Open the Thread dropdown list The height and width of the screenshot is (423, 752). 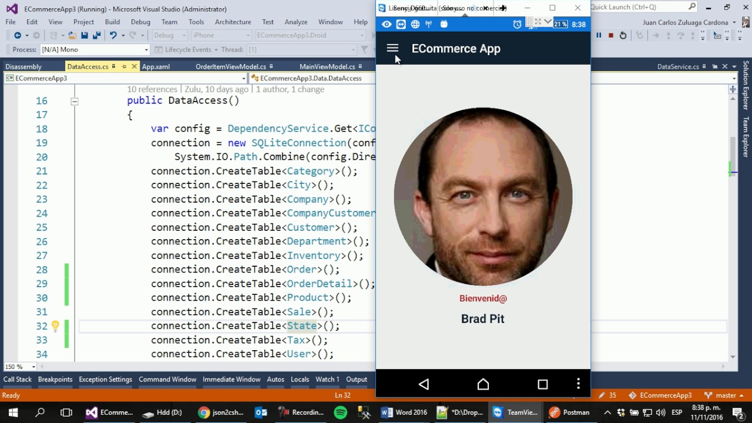coord(302,50)
